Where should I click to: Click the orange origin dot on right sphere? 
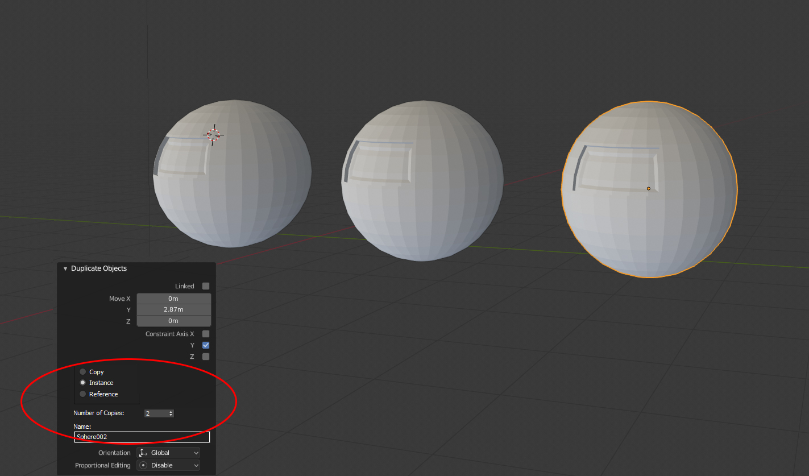coord(649,188)
